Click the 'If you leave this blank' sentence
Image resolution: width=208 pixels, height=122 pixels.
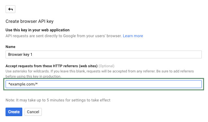point(103,71)
